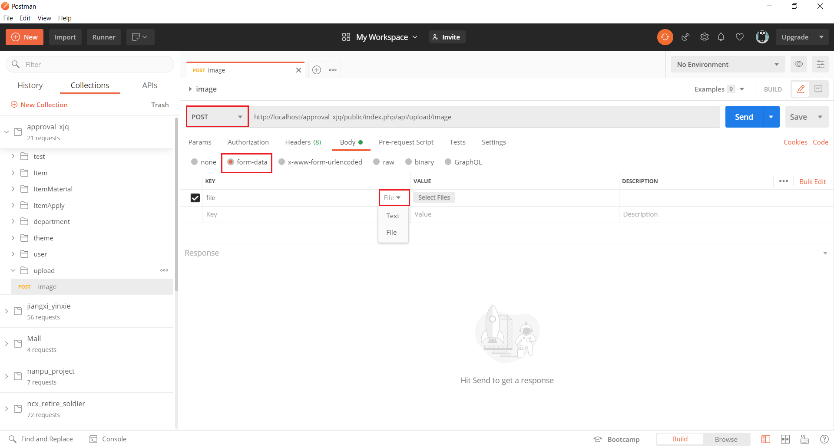Screen dimensions: 834x447
Task: Click the blue Send button
Action: click(744, 117)
